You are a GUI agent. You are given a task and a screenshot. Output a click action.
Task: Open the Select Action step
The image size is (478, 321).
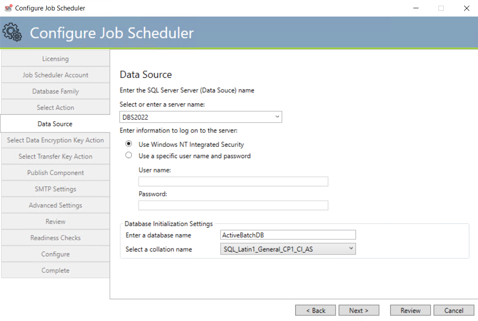click(56, 107)
